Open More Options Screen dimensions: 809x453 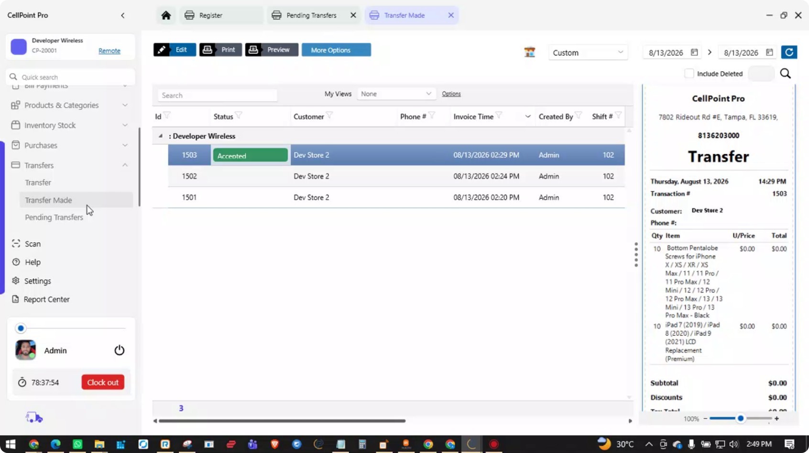point(336,50)
